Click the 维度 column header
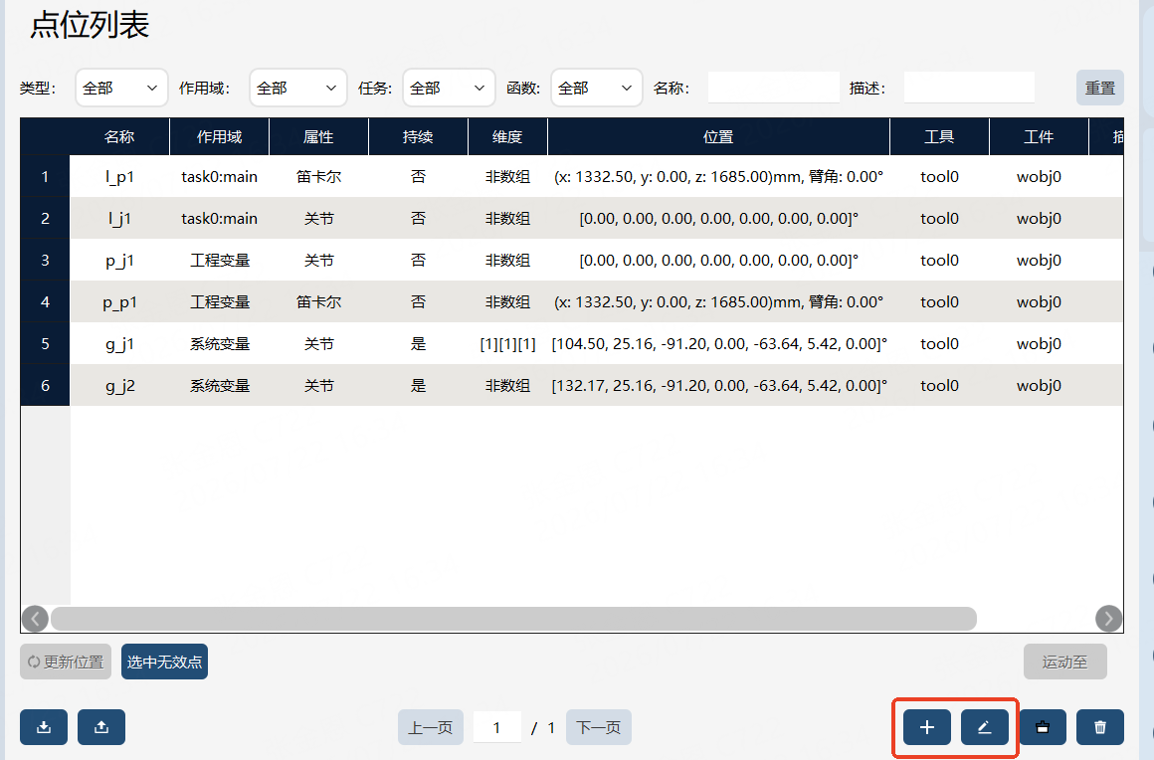1154x760 pixels. pyautogui.click(x=507, y=137)
